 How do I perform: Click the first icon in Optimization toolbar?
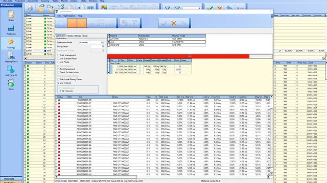61,23
